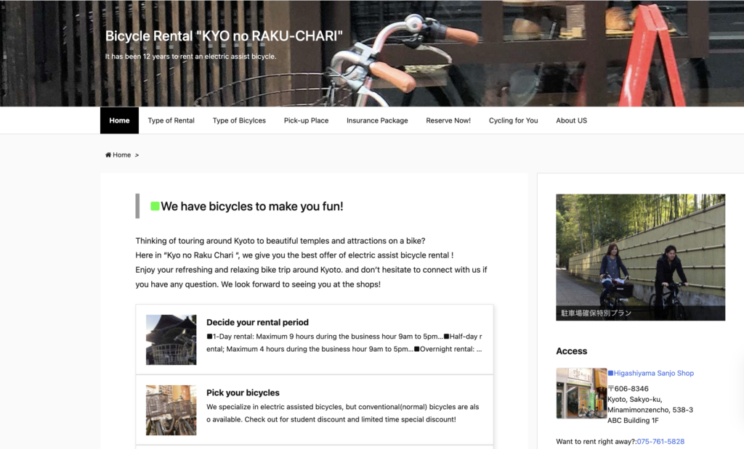Viewport: 744px width, 449px height.
Task: Open the Cycling for You menu item
Action: (x=514, y=120)
